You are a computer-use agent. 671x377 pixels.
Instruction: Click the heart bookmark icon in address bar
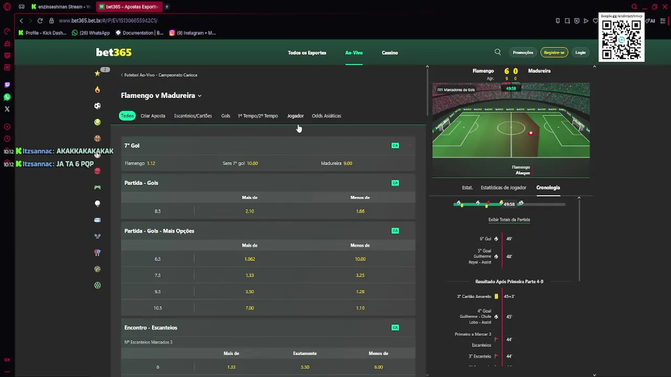click(x=595, y=21)
